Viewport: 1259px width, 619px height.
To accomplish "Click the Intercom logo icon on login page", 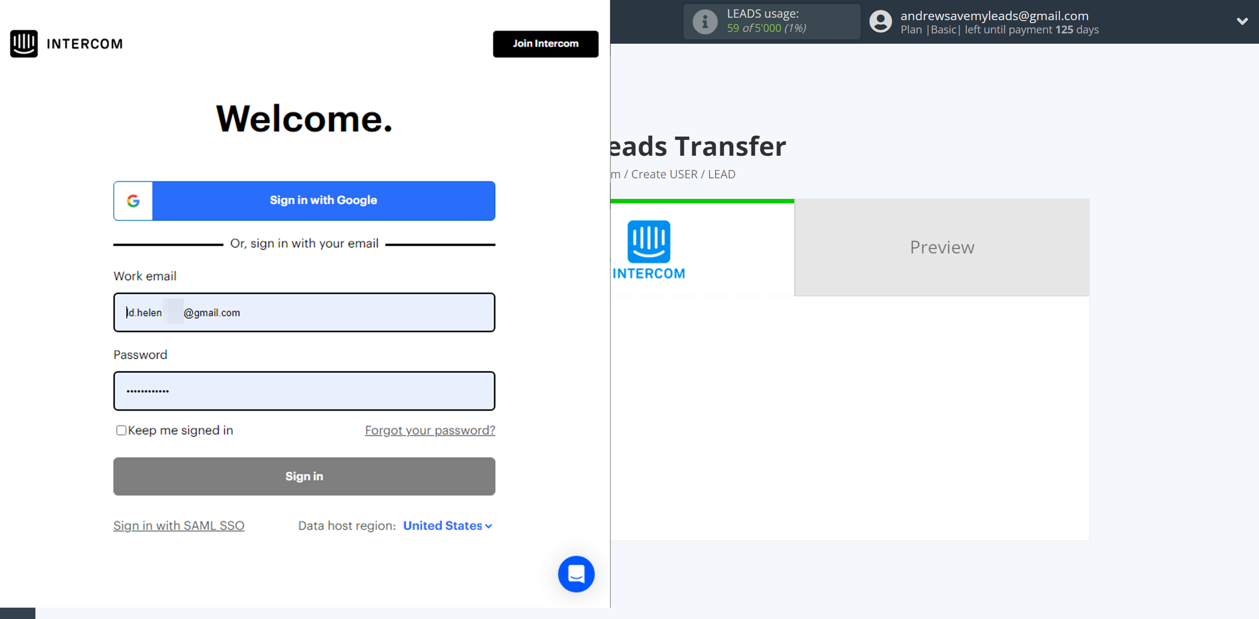I will click(x=23, y=44).
